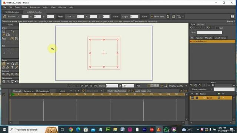Select the Text layer tool
The height and width of the screenshot is (133, 237).
pos(12,67)
